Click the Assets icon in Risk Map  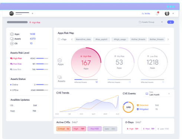pyautogui.click(x=60, y=77)
